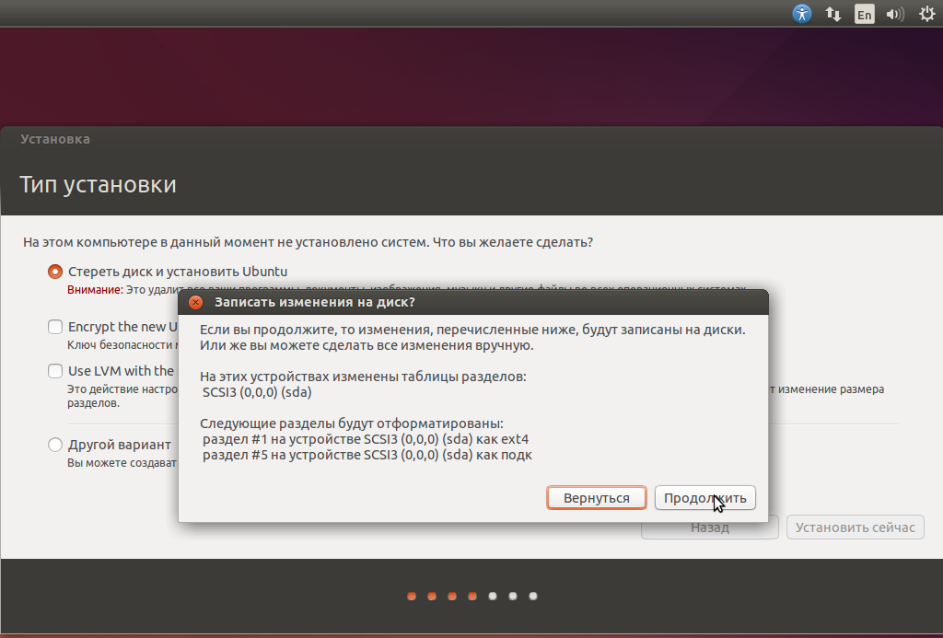The image size is (943, 638).
Task: Click the 'Установить сейчас' button
Action: click(x=856, y=528)
